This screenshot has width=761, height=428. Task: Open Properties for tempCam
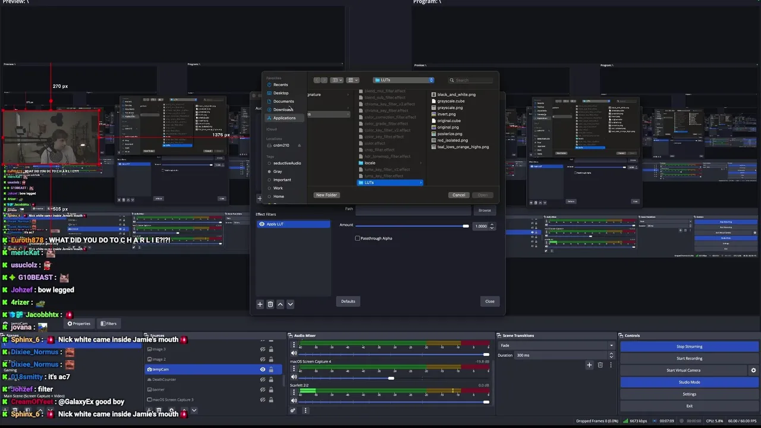coord(79,323)
